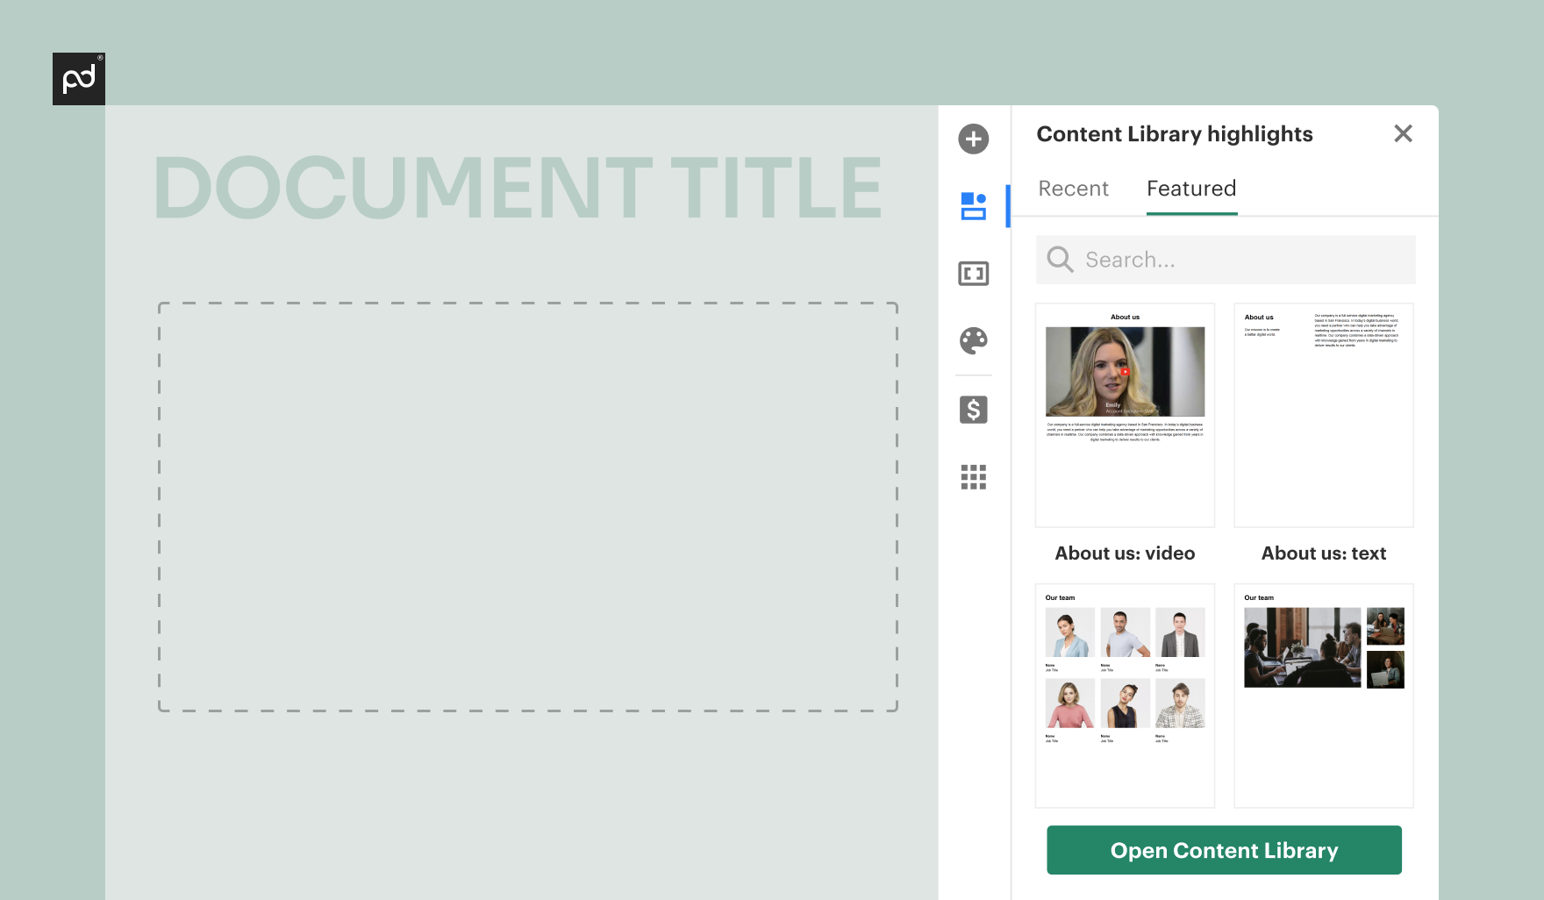This screenshot has width=1544, height=900.
Task: Choose the Our team office photos template
Action: coord(1323,696)
